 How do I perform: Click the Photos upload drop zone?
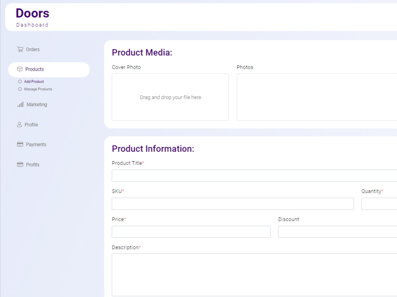[x=317, y=97]
